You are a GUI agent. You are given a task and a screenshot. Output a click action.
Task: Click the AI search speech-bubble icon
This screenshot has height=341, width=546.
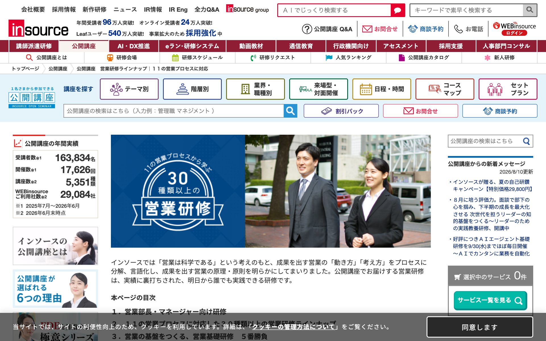(x=398, y=11)
